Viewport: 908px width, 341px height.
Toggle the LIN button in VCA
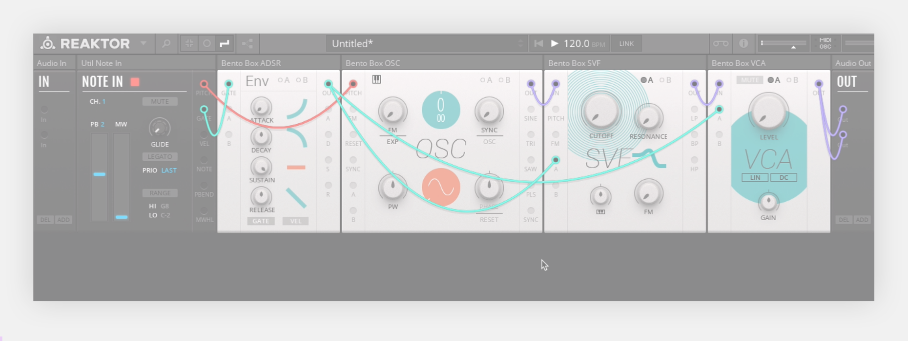[x=755, y=177]
